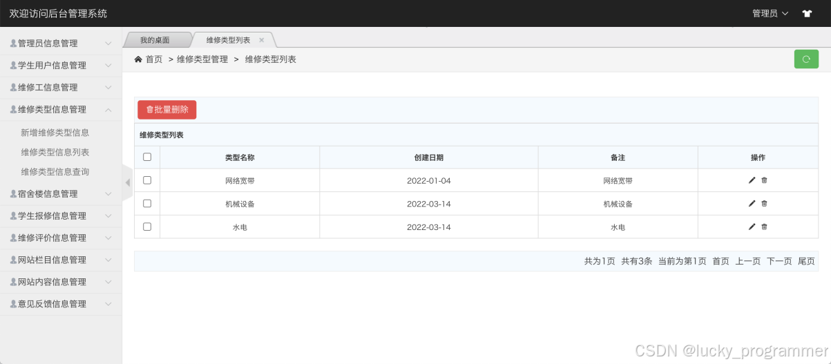Open 维修类型信息列表 submenu item

click(x=55, y=152)
